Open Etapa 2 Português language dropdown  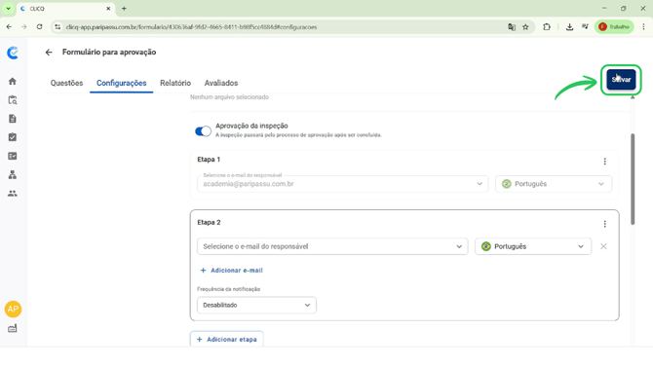coord(533,246)
